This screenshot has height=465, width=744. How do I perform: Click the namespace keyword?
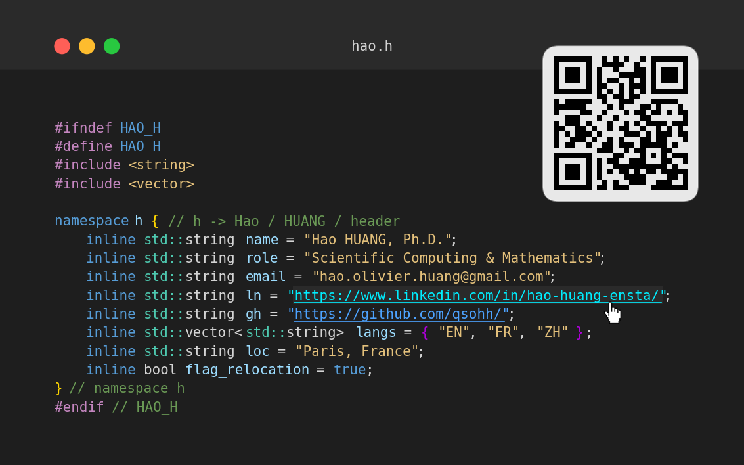91,221
